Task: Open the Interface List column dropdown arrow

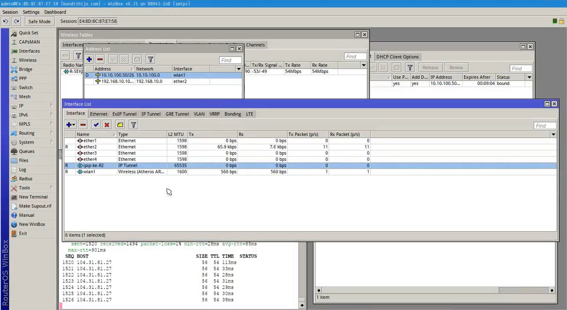Action: (553, 134)
